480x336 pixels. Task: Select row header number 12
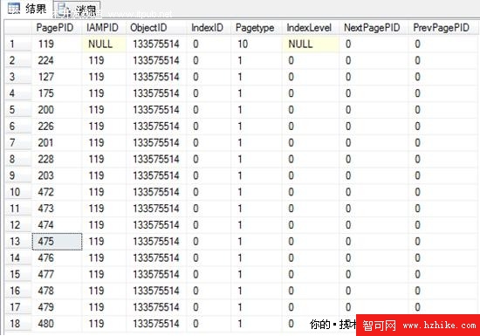point(18,225)
